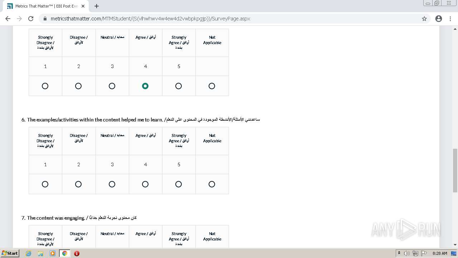
Task: Click the 8:28 AM clock
Action: click(440, 253)
